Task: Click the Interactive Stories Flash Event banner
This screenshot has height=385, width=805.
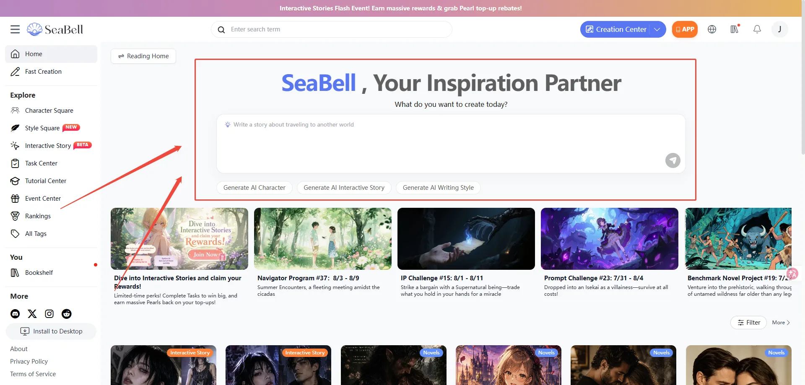Action: tap(401, 8)
